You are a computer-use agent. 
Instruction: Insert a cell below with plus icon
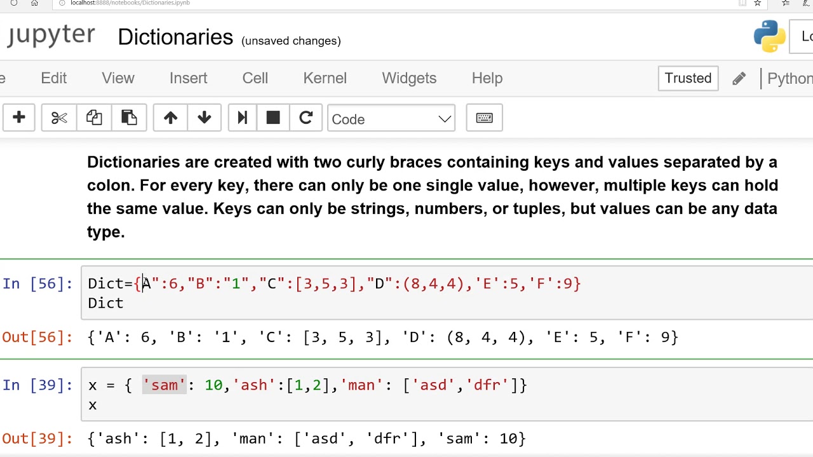(x=18, y=118)
